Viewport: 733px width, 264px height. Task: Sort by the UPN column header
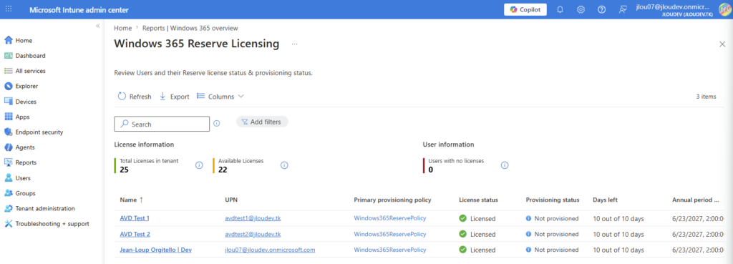231,200
